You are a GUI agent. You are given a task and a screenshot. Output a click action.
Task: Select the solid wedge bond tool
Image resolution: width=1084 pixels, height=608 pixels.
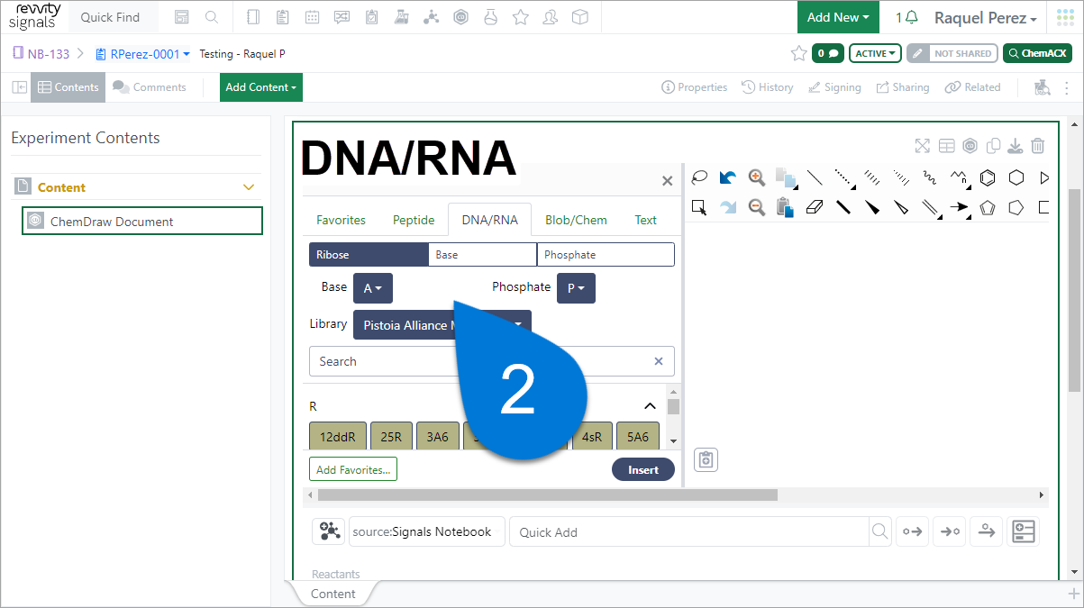click(x=872, y=207)
